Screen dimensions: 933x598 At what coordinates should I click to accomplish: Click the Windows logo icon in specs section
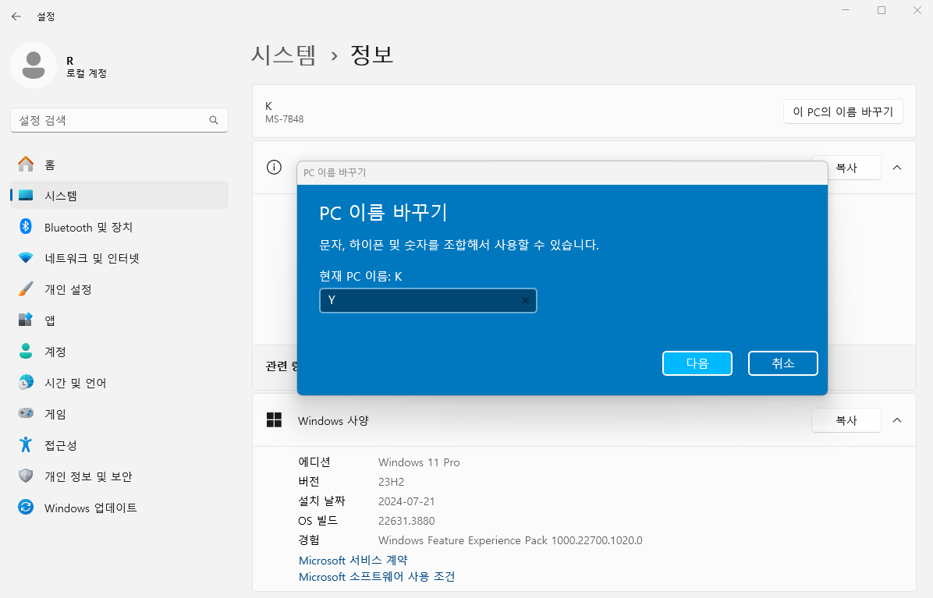pos(274,420)
